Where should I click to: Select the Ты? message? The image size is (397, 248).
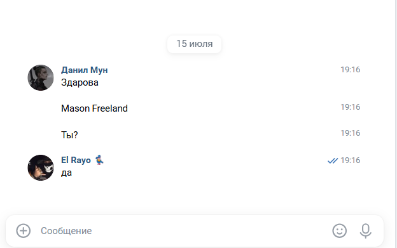(69, 135)
